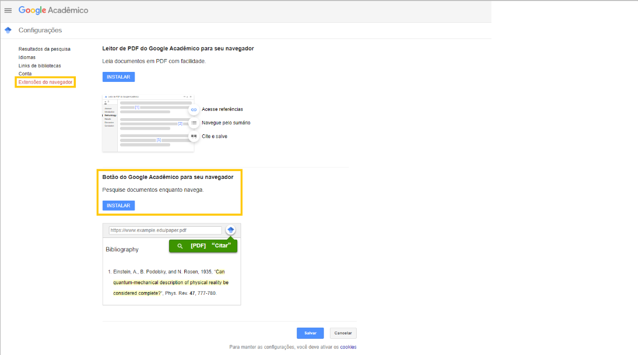Image resolution: width=638 pixels, height=355 pixels.
Task: Cancel changes with Cancelar button
Action: tap(343, 333)
